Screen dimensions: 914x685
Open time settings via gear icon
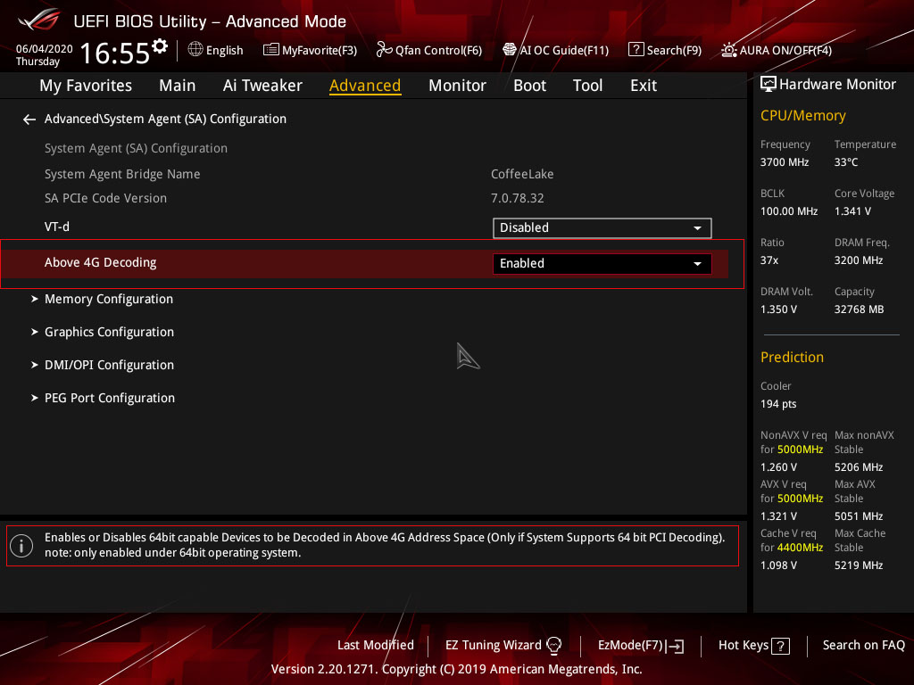coord(160,45)
